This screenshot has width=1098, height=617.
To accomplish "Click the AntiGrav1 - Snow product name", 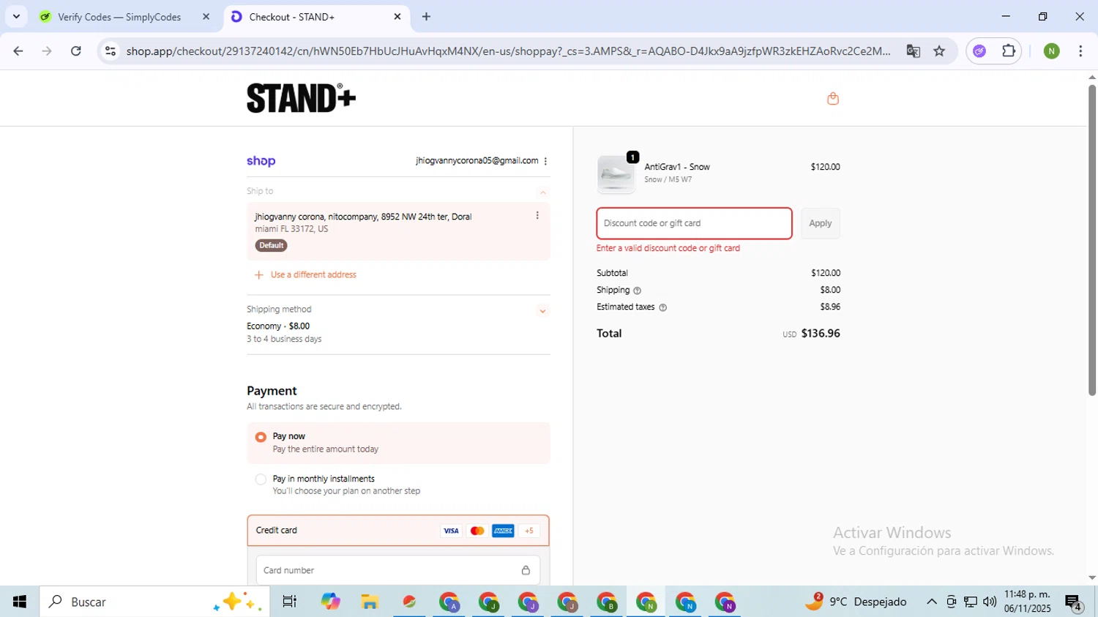I will [x=677, y=167].
